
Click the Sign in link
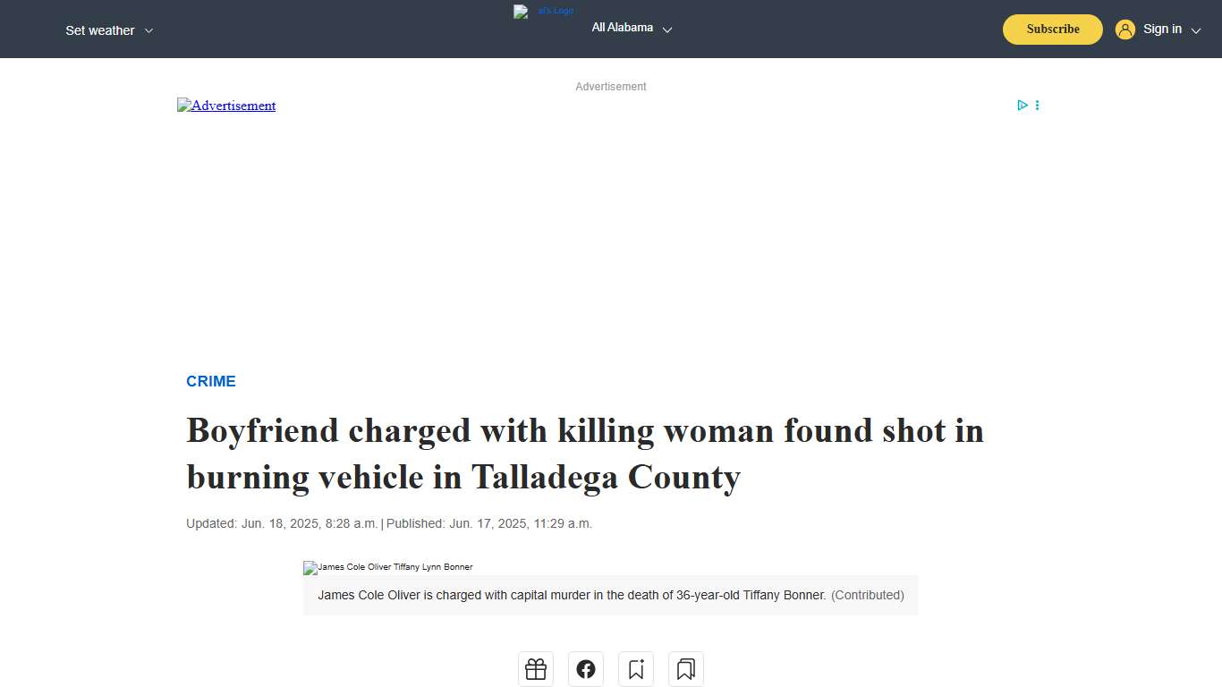(x=1162, y=29)
